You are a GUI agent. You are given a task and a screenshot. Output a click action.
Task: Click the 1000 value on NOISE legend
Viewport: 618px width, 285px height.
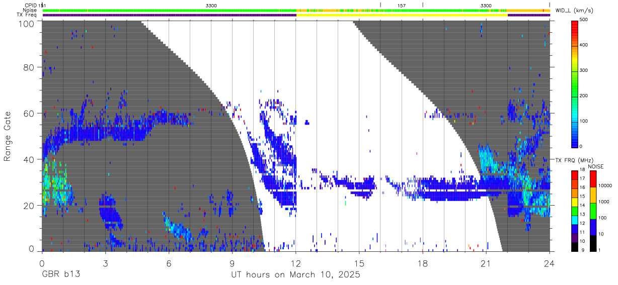[604, 202]
